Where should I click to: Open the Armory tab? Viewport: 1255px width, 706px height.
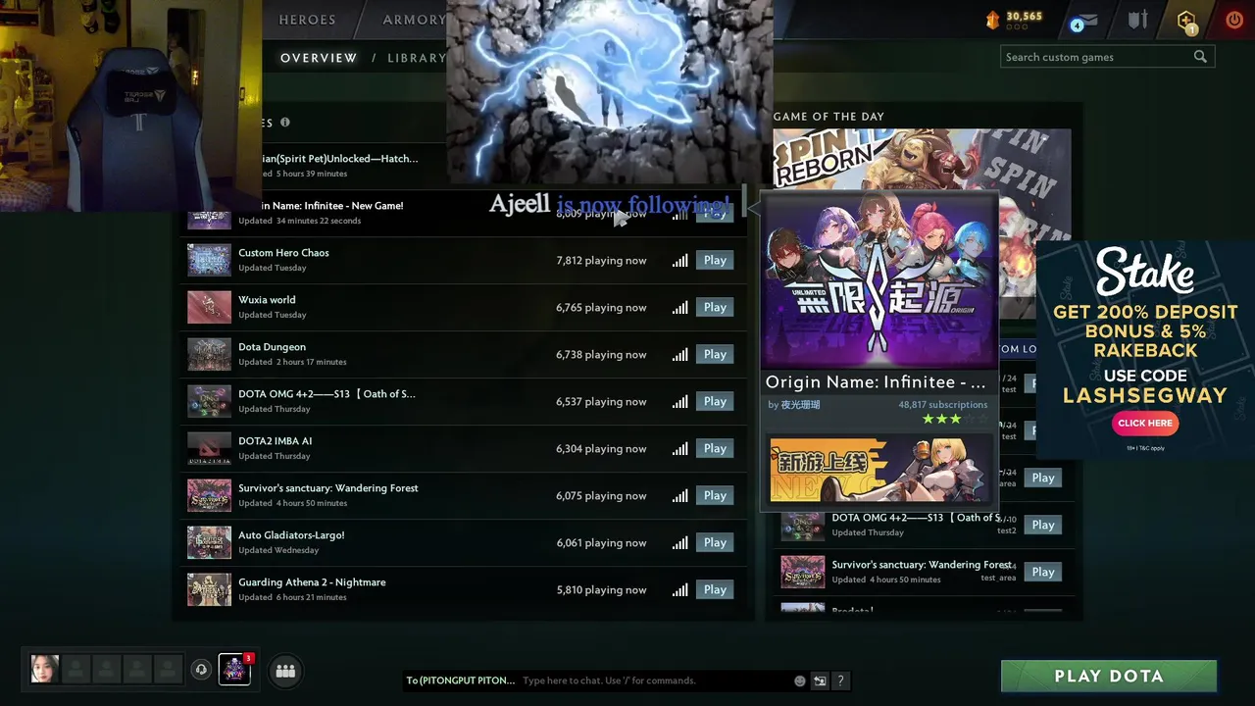pyautogui.click(x=414, y=20)
